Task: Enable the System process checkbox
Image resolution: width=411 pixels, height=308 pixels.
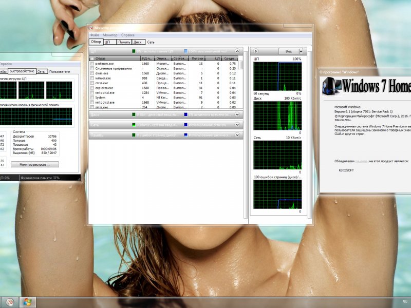Action: tap(92, 98)
